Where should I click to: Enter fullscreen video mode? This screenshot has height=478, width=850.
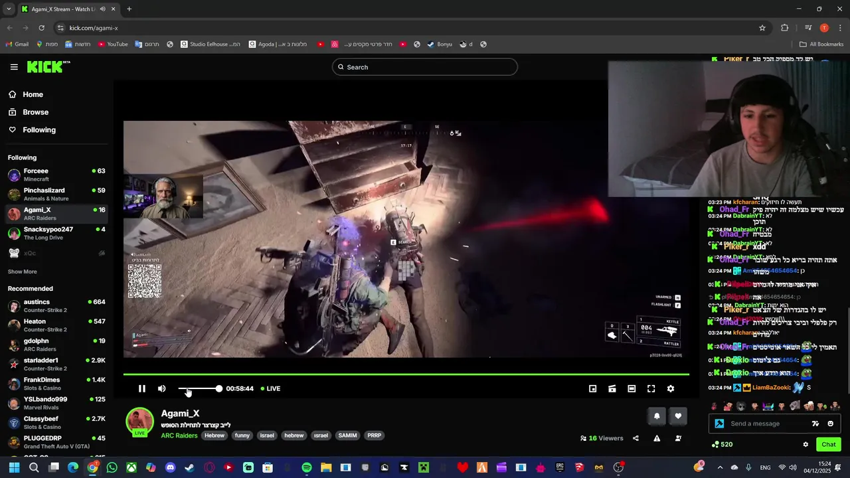[651, 388]
